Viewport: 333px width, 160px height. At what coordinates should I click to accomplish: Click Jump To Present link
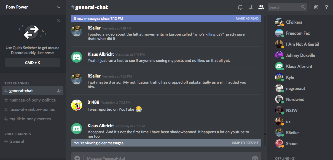[245, 143]
